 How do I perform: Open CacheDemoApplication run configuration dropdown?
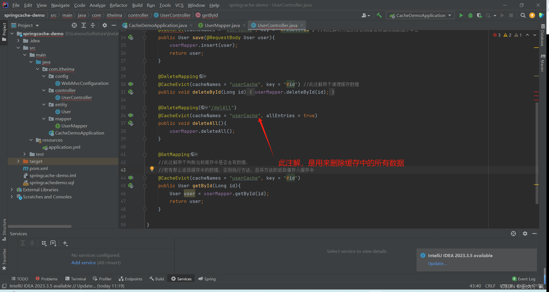[420, 15]
